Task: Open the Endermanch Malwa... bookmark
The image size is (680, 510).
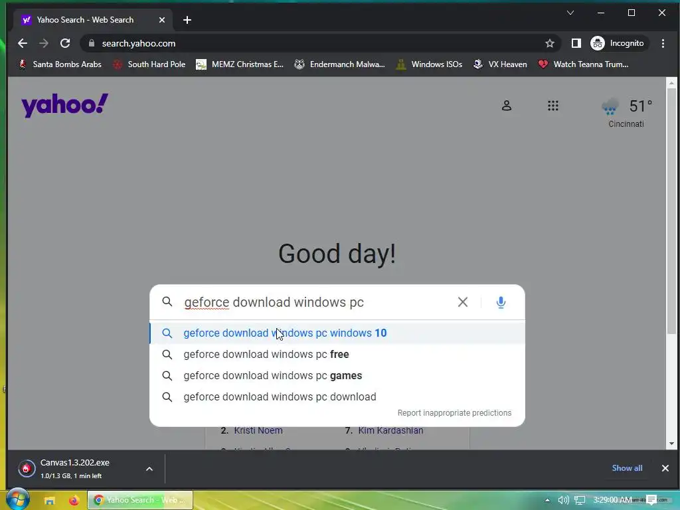Action: (x=339, y=64)
